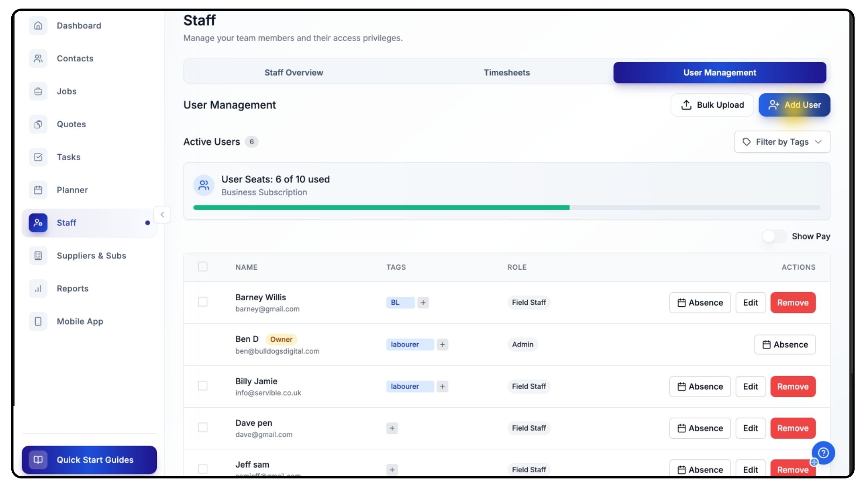866x487 pixels.
Task: Open the Planner calendar icon
Action: tap(38, 190)
